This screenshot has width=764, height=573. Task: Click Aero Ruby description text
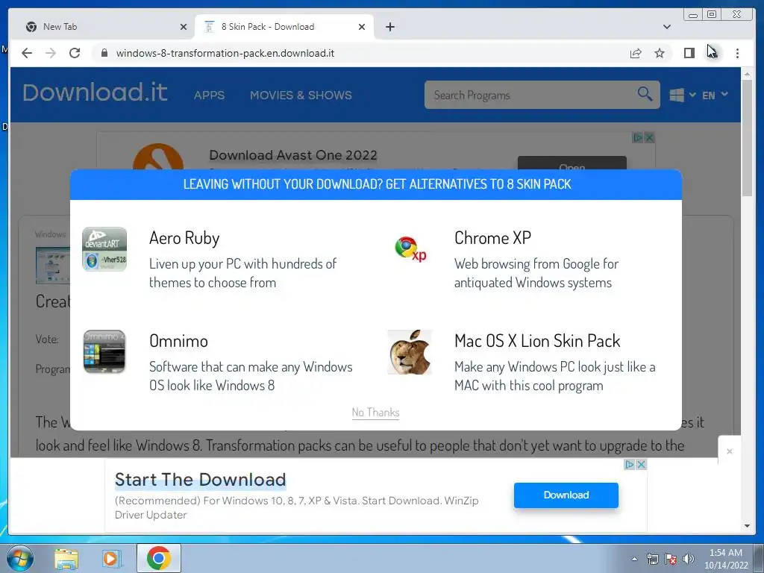(x=242, y=273)
